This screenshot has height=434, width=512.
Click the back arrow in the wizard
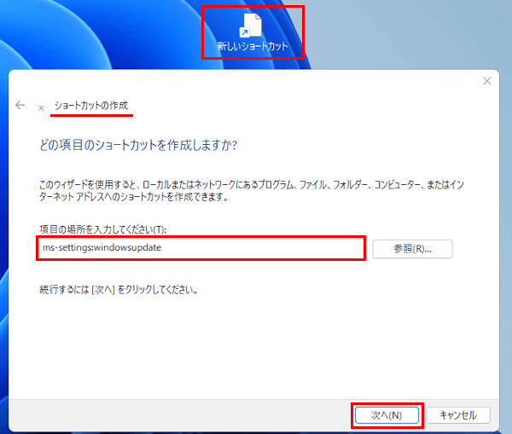(x=20, y=105)
